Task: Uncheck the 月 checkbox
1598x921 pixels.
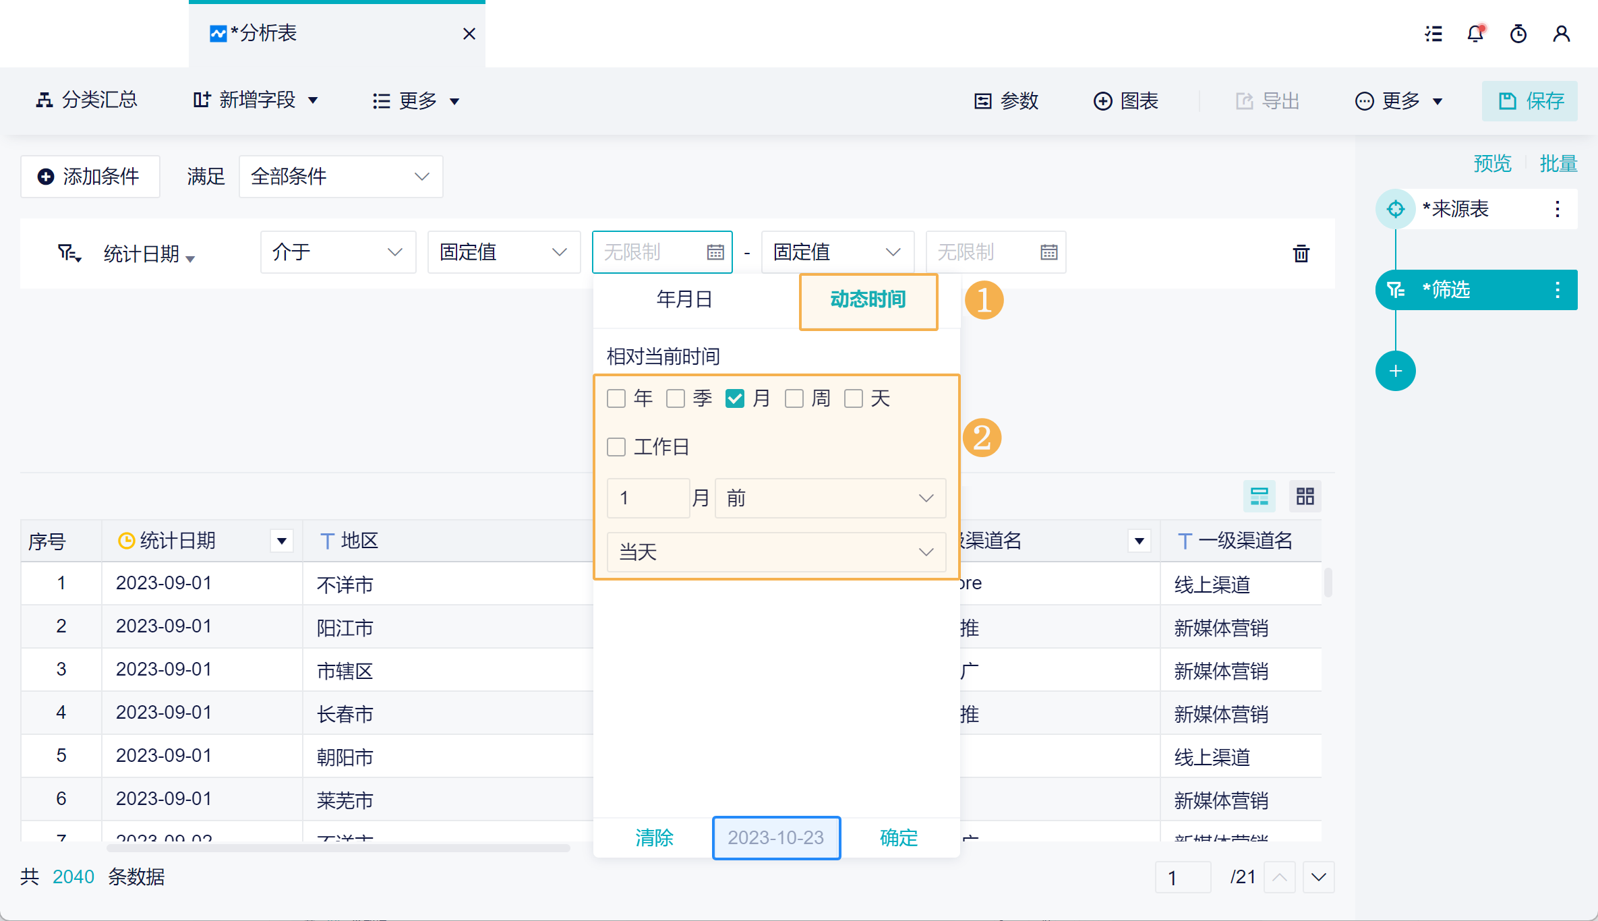Action: [x=734, y=398]
